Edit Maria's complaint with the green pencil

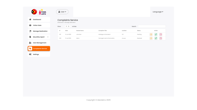click(156, 38)
